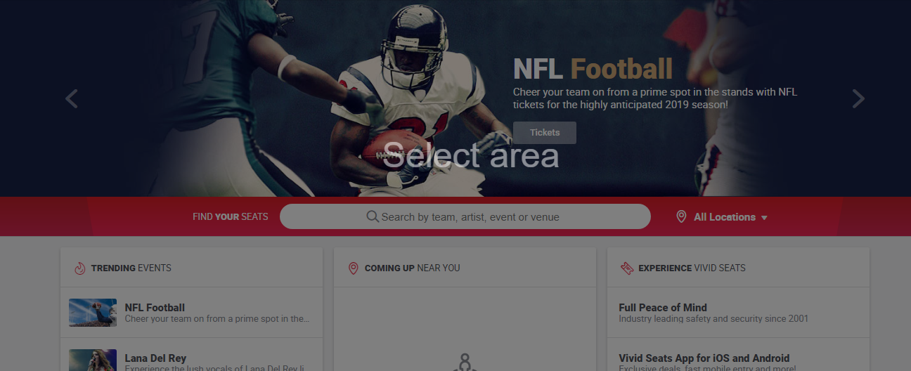Screen dimensions: 911x371
Task: Go to previous carousel slide arrow
Action: (x=72, y=99)
